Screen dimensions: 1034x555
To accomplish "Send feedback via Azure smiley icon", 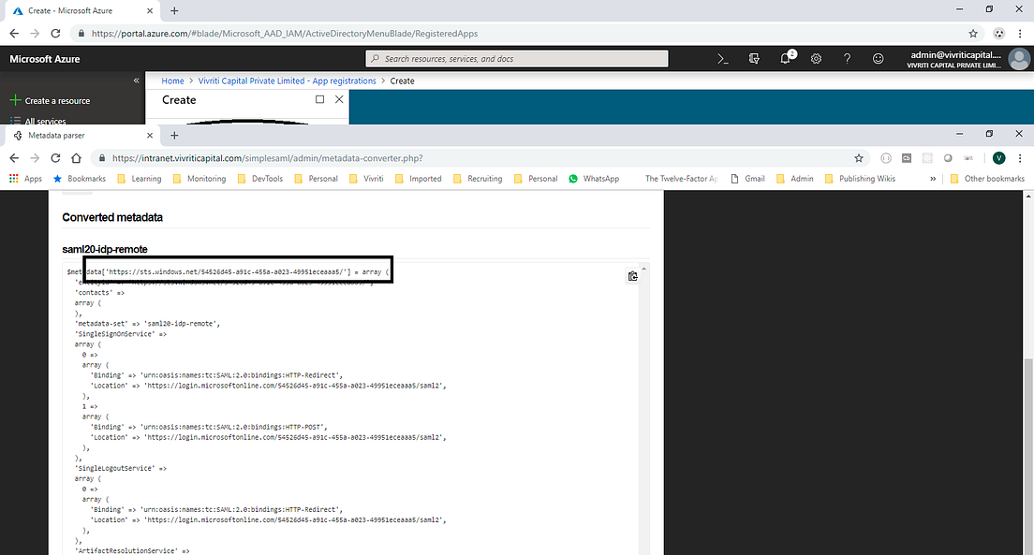I will 878,59.
